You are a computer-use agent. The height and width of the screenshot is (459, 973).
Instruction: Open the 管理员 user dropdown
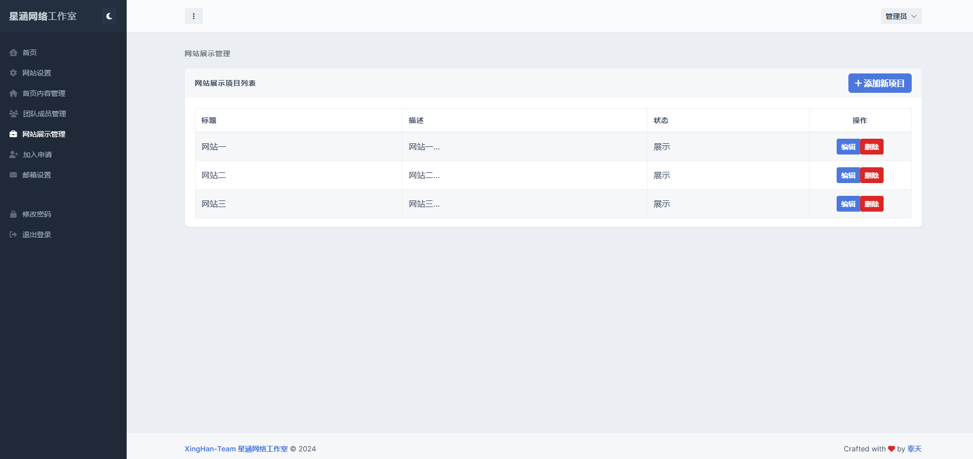coord(900,16)
